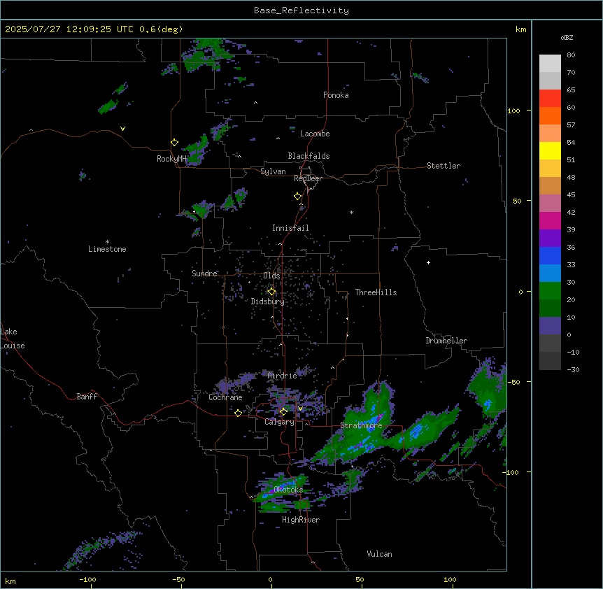Select the bright orange 60 dBZ legend swatch
The height and width of the screenshot is (589, 603).
click(x=550, y=115)
